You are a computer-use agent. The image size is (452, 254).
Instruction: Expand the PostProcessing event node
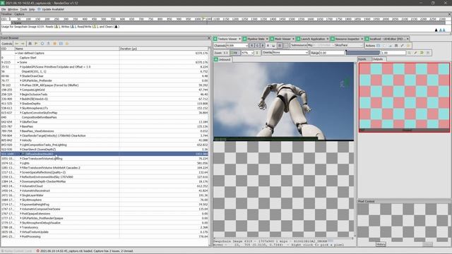pos(20,237)
